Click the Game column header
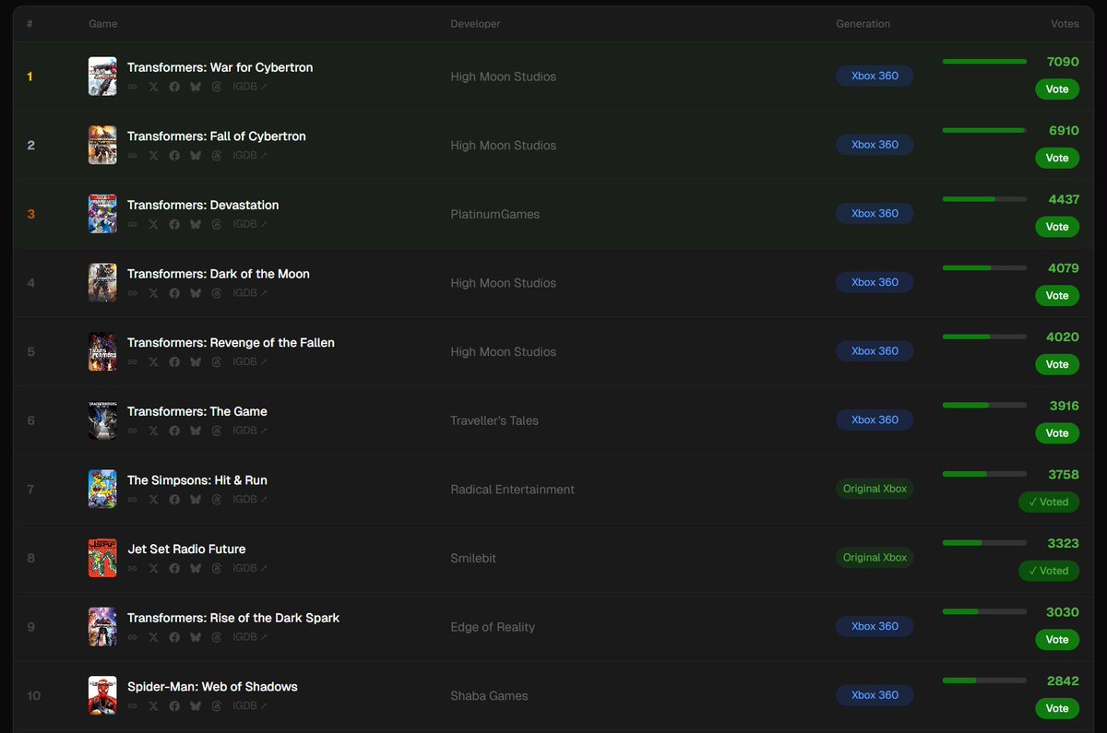Viewport: 1107px width, 733px height. (x=103, y=24)
